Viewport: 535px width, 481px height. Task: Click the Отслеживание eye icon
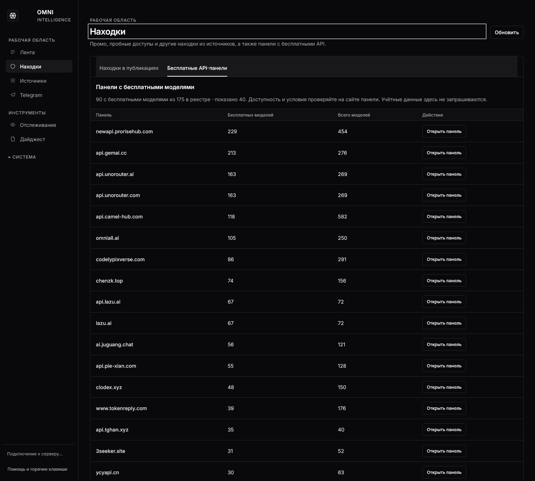coord(13,125)
